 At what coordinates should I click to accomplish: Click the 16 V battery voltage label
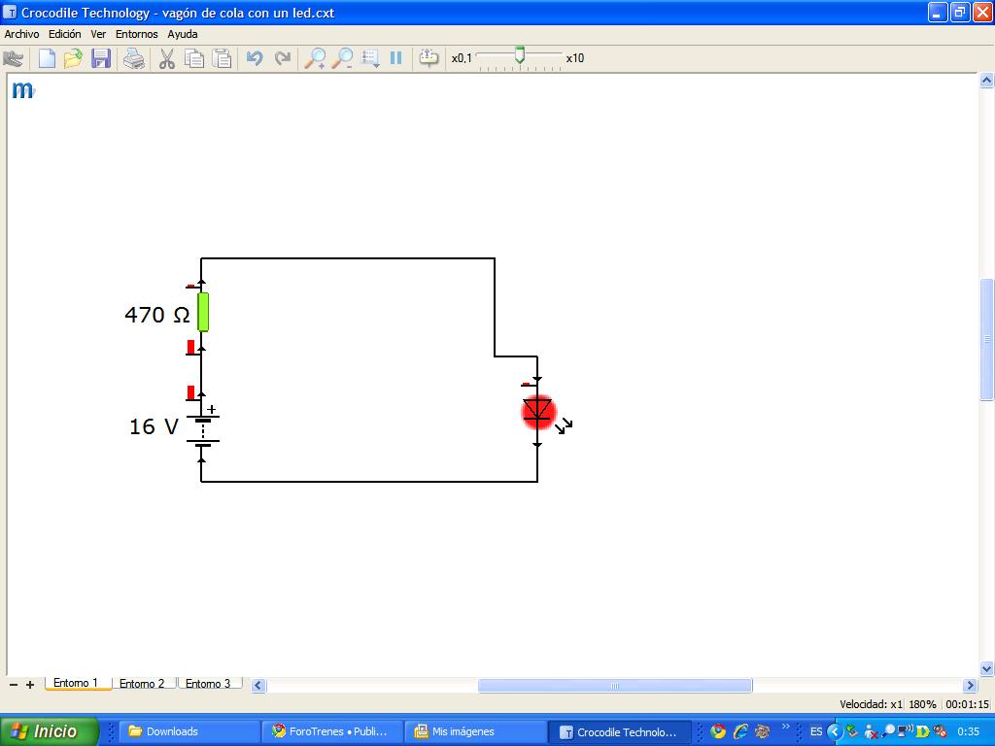(x=154, y=426)
